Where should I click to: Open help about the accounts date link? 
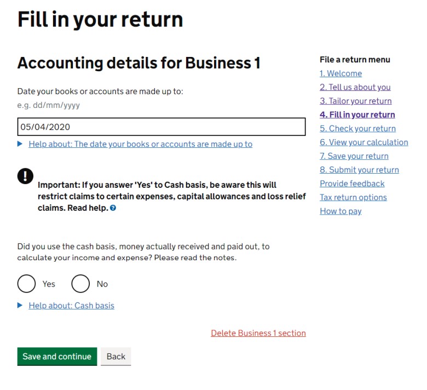(x=141, y=144)
